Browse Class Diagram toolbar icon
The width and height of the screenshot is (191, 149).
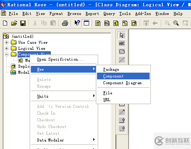[98, 23]
